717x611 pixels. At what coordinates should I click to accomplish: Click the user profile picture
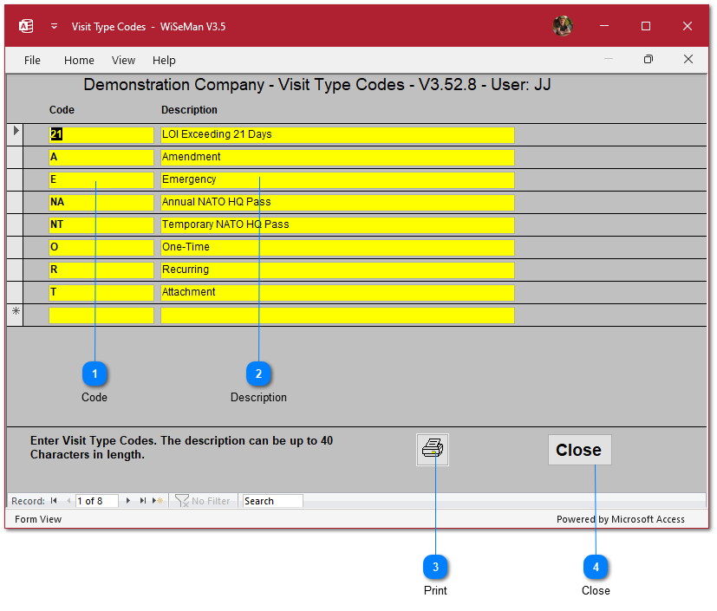click(x=563, y=26)
